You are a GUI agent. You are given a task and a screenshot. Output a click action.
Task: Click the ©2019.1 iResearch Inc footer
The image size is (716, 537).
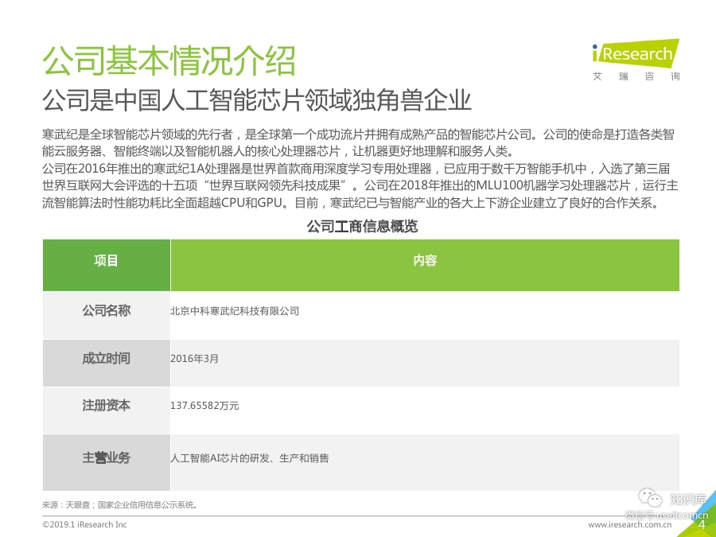coord(84,525)
